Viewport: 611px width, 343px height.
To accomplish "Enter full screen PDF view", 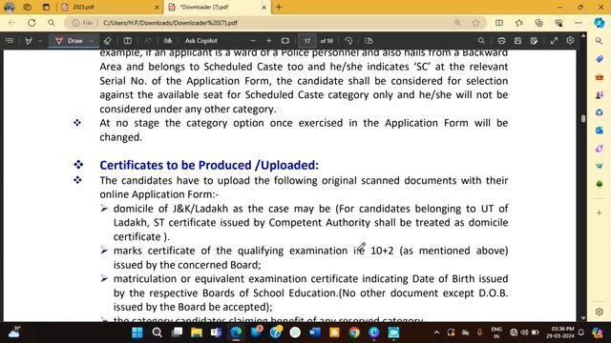I will (x=554, y=41).
